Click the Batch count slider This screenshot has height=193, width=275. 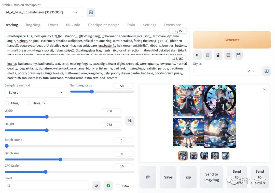coord(69,146)
